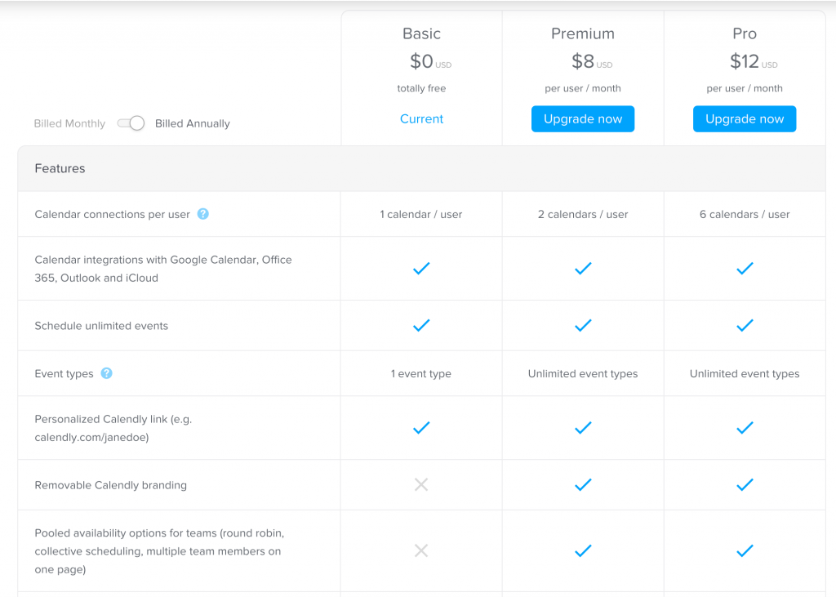
Task: Click Basic checkmark for Schedule unlimited events
Action: point(421,325)
